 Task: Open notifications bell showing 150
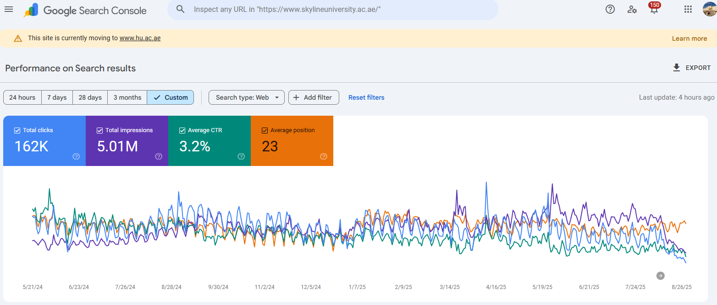[x=654, y=8]
